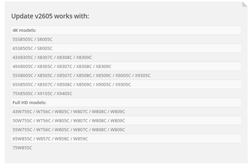The height and width of the screenshot is (165, 251).
Task: Select X9305C in the 55X8005C row
Action: [143, 75]
